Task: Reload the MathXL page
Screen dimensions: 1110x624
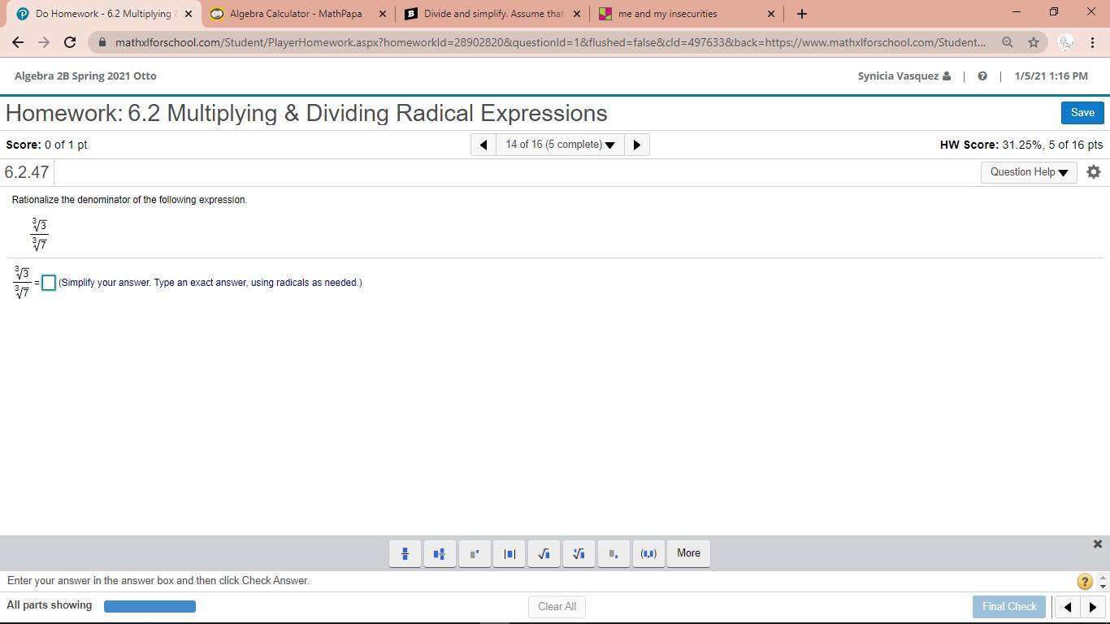Action: (70, 42)
